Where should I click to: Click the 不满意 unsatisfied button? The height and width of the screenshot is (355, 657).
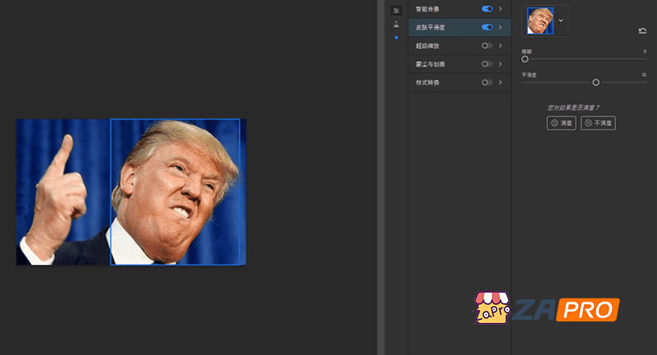point(598,123)
